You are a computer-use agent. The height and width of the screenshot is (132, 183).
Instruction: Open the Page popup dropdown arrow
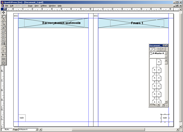(37, 129)
